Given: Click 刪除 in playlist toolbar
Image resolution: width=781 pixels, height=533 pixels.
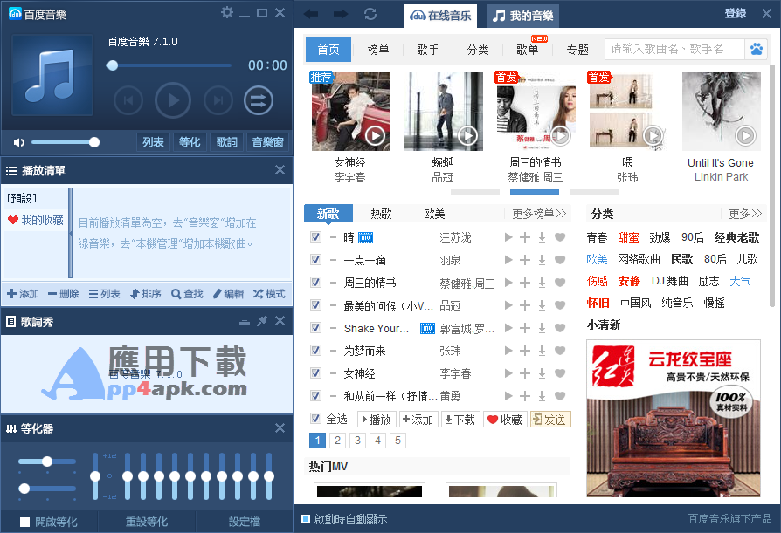Looking at the screenshot, I should click(x=63, y=294).
